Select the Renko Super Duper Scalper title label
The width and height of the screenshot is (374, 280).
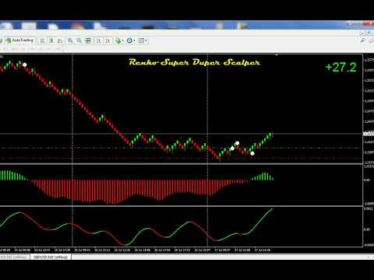(194, 62)
